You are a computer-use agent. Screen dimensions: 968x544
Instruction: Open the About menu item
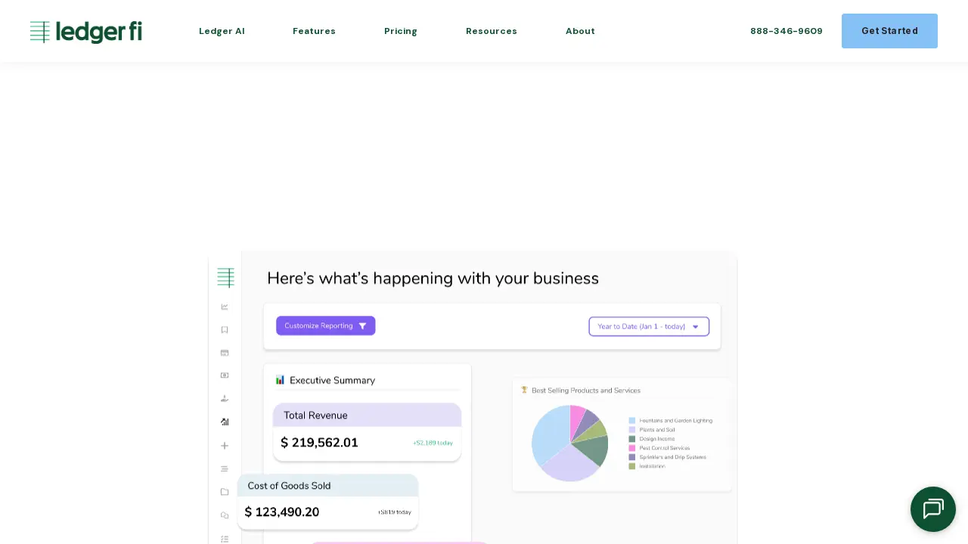[580, 31]
